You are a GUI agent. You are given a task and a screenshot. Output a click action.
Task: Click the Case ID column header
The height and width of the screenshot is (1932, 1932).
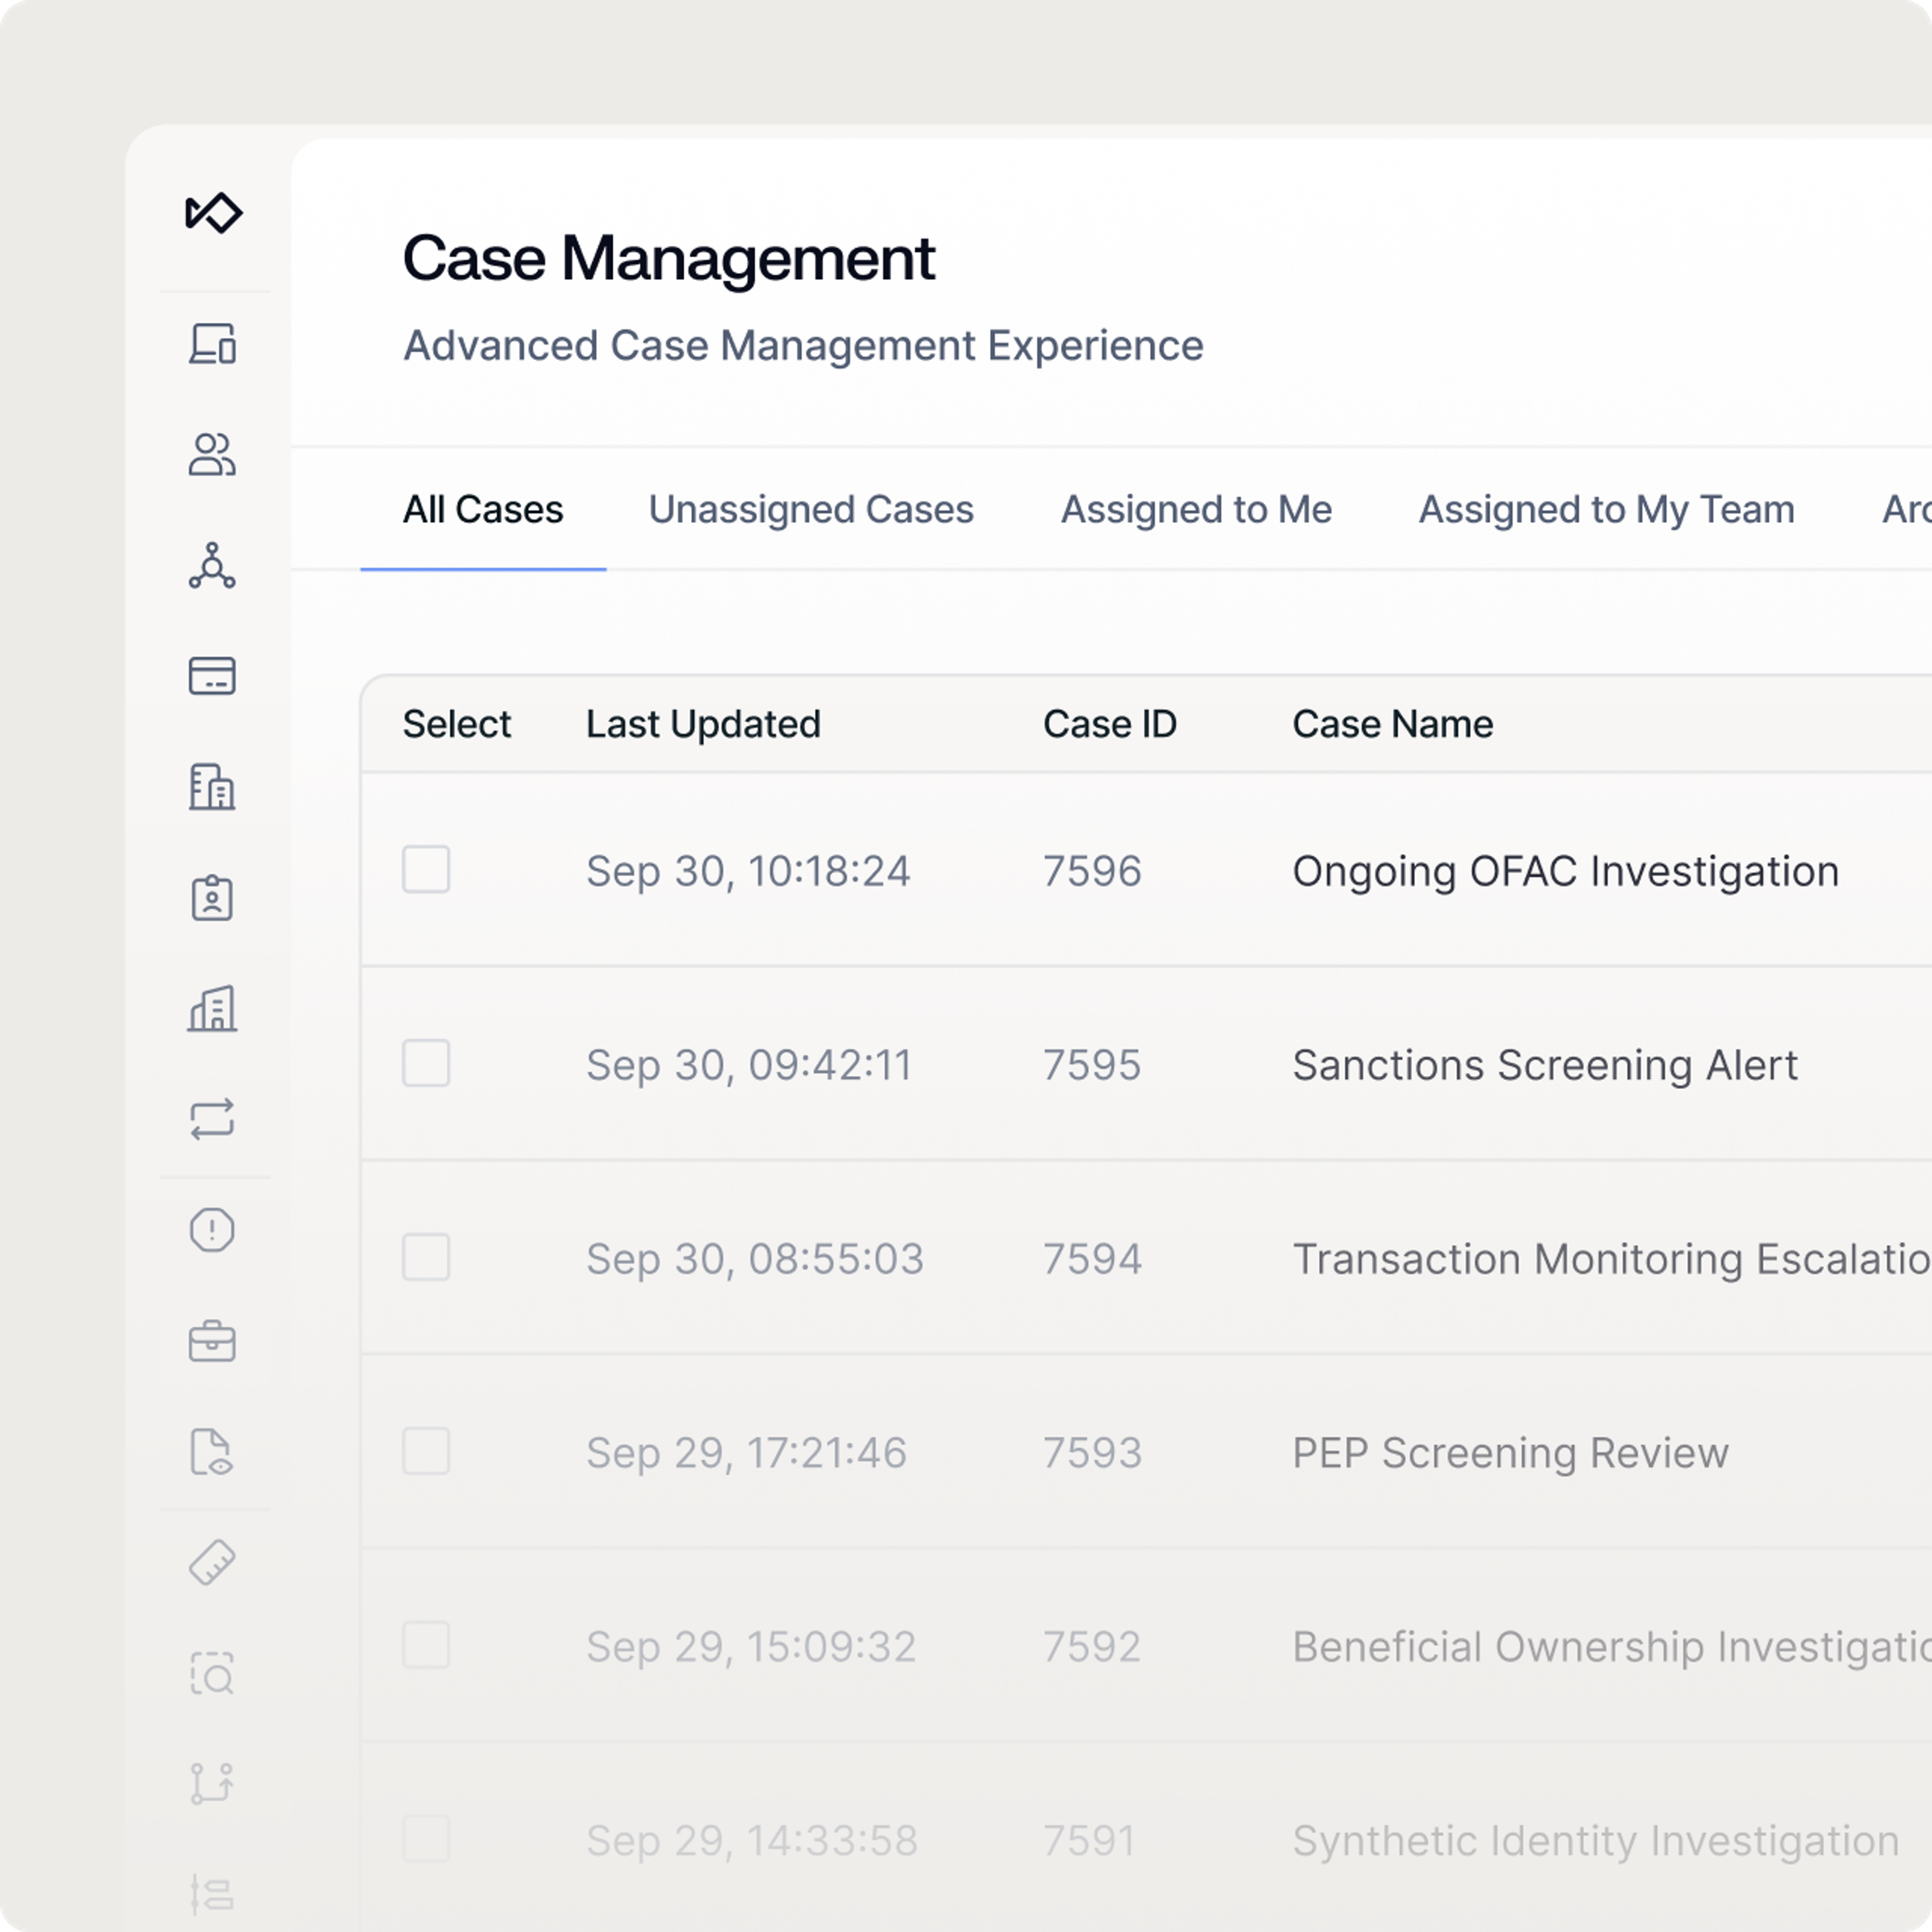click(x=1109, y=724)
